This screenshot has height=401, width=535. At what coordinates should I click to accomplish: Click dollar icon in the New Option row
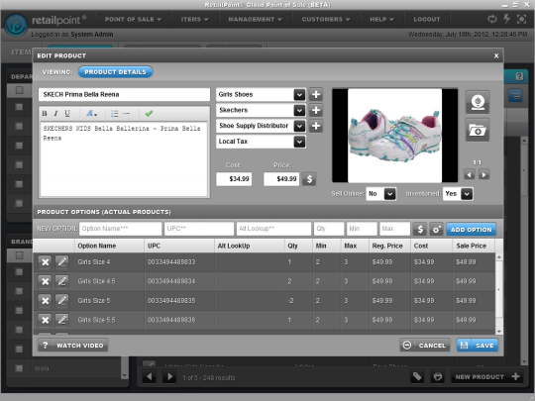tap(420, 229)
